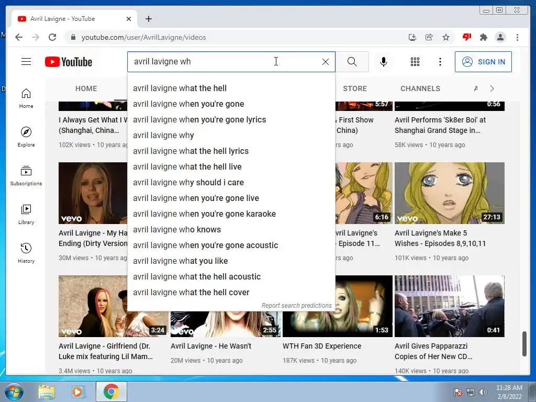536x402 pixels.
Task: Switch to the STORE tab
Action: (355, 88)
